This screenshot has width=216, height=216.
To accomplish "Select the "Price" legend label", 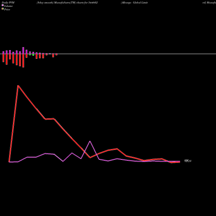I will (x=7, y=10).
